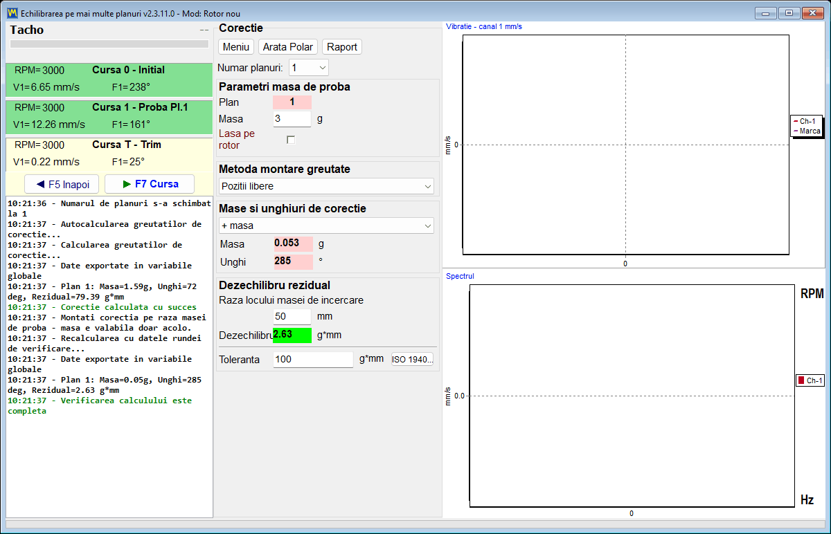The width and height of the screenshot is (831, 534).
Task: Click the Hz label on spectrum chart
Action: click(x=807, y=499)
